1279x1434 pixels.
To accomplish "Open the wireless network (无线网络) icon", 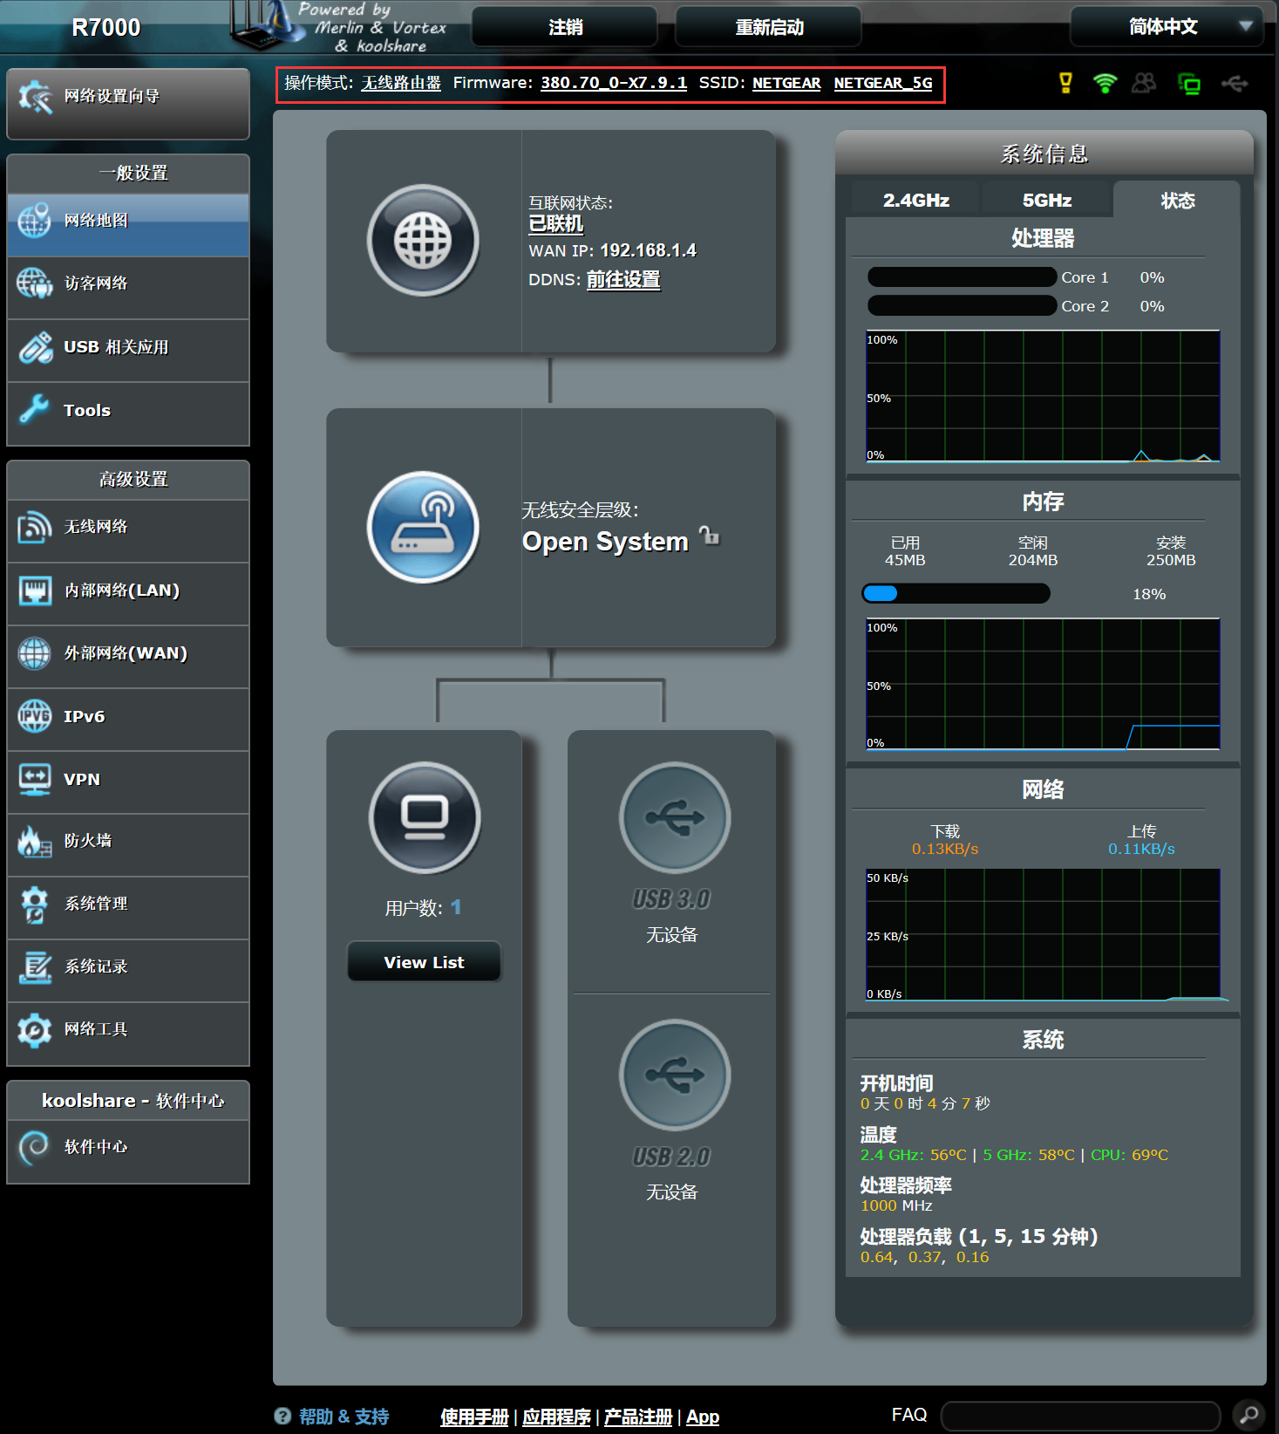I will (x=35, y=527).
